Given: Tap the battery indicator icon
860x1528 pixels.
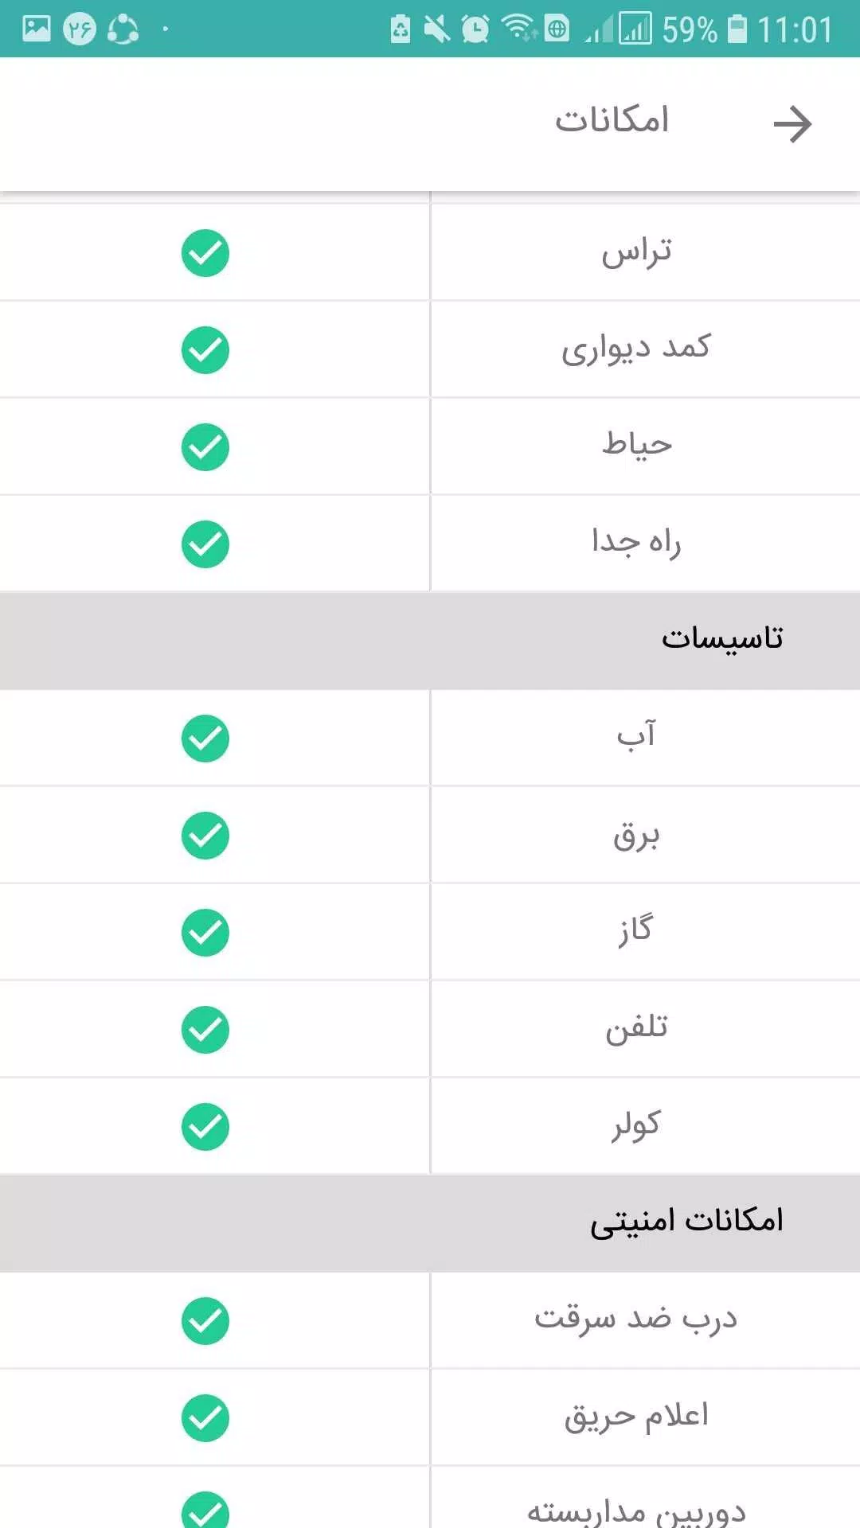Looking at the screenshot, I should click(x=738, y=29).
